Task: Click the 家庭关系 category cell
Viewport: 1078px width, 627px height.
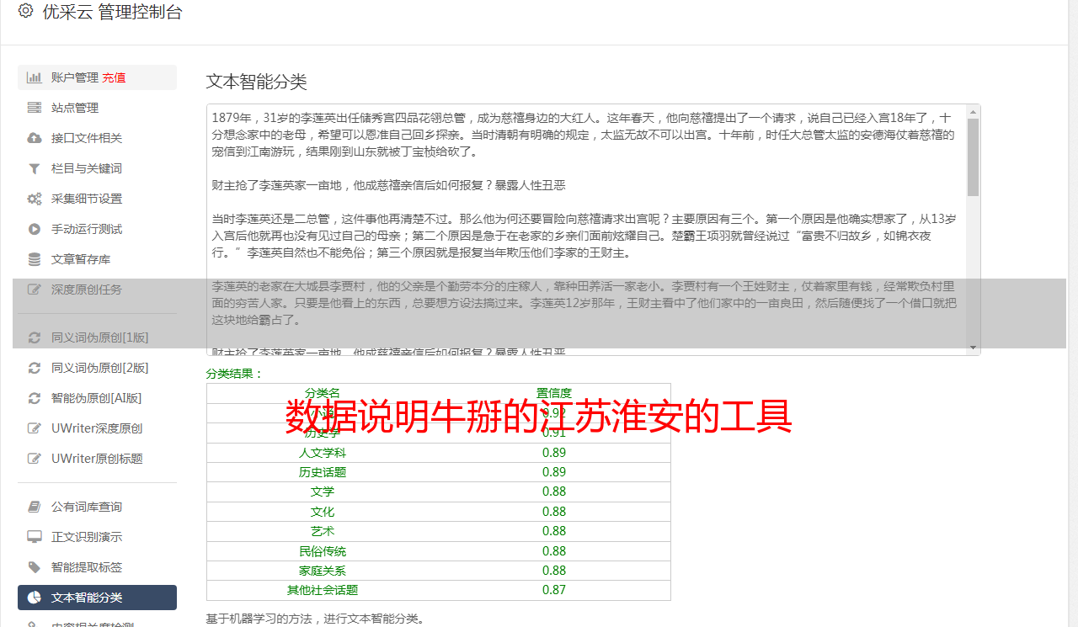Action: 323,571
